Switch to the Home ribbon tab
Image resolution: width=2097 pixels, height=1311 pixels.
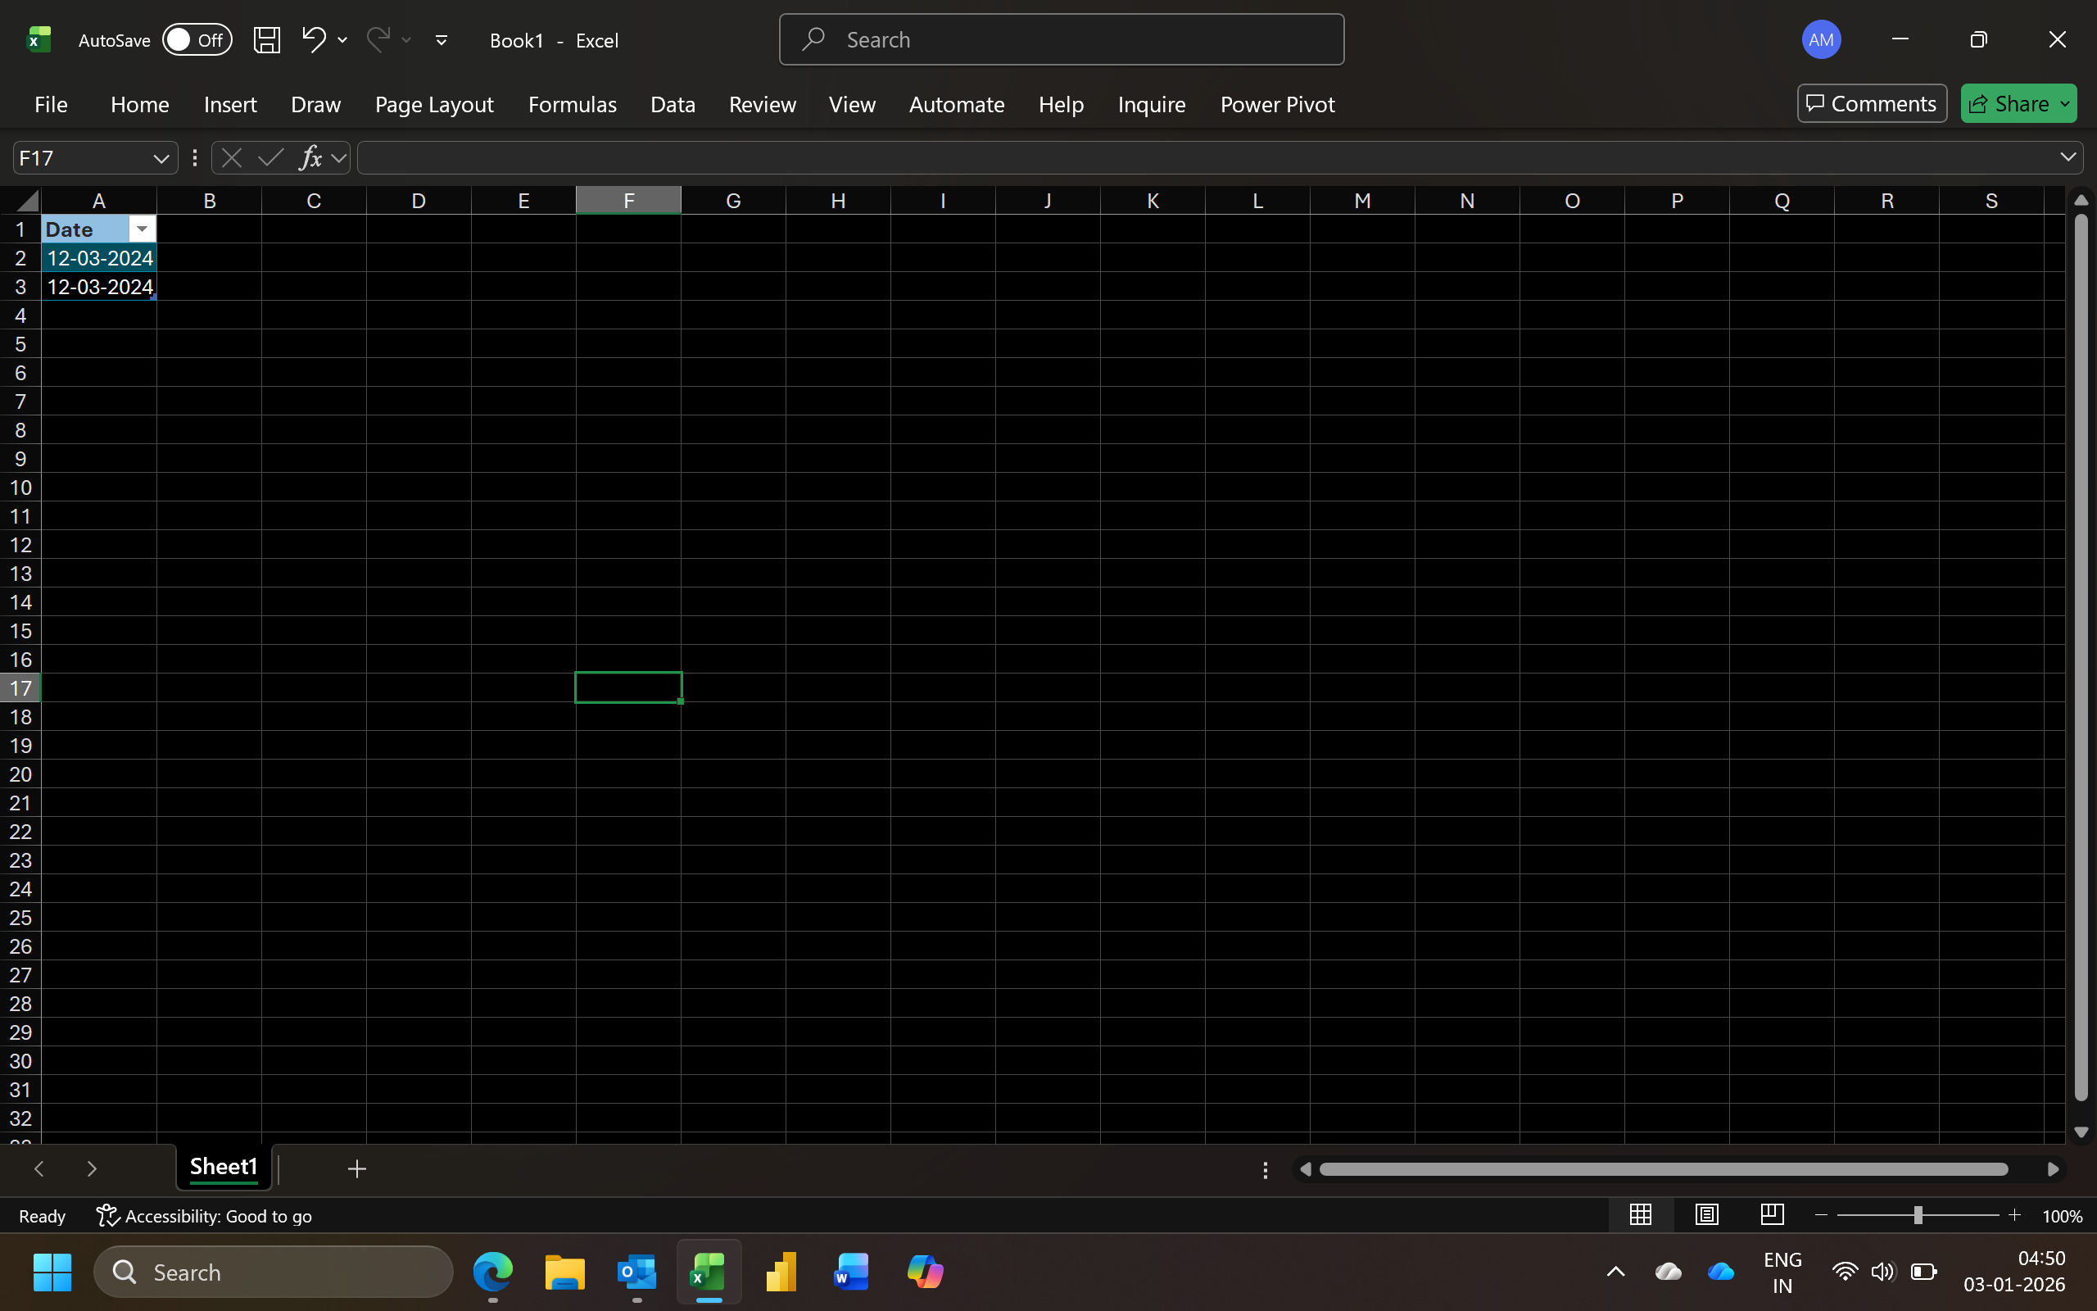tap(139, 104)
